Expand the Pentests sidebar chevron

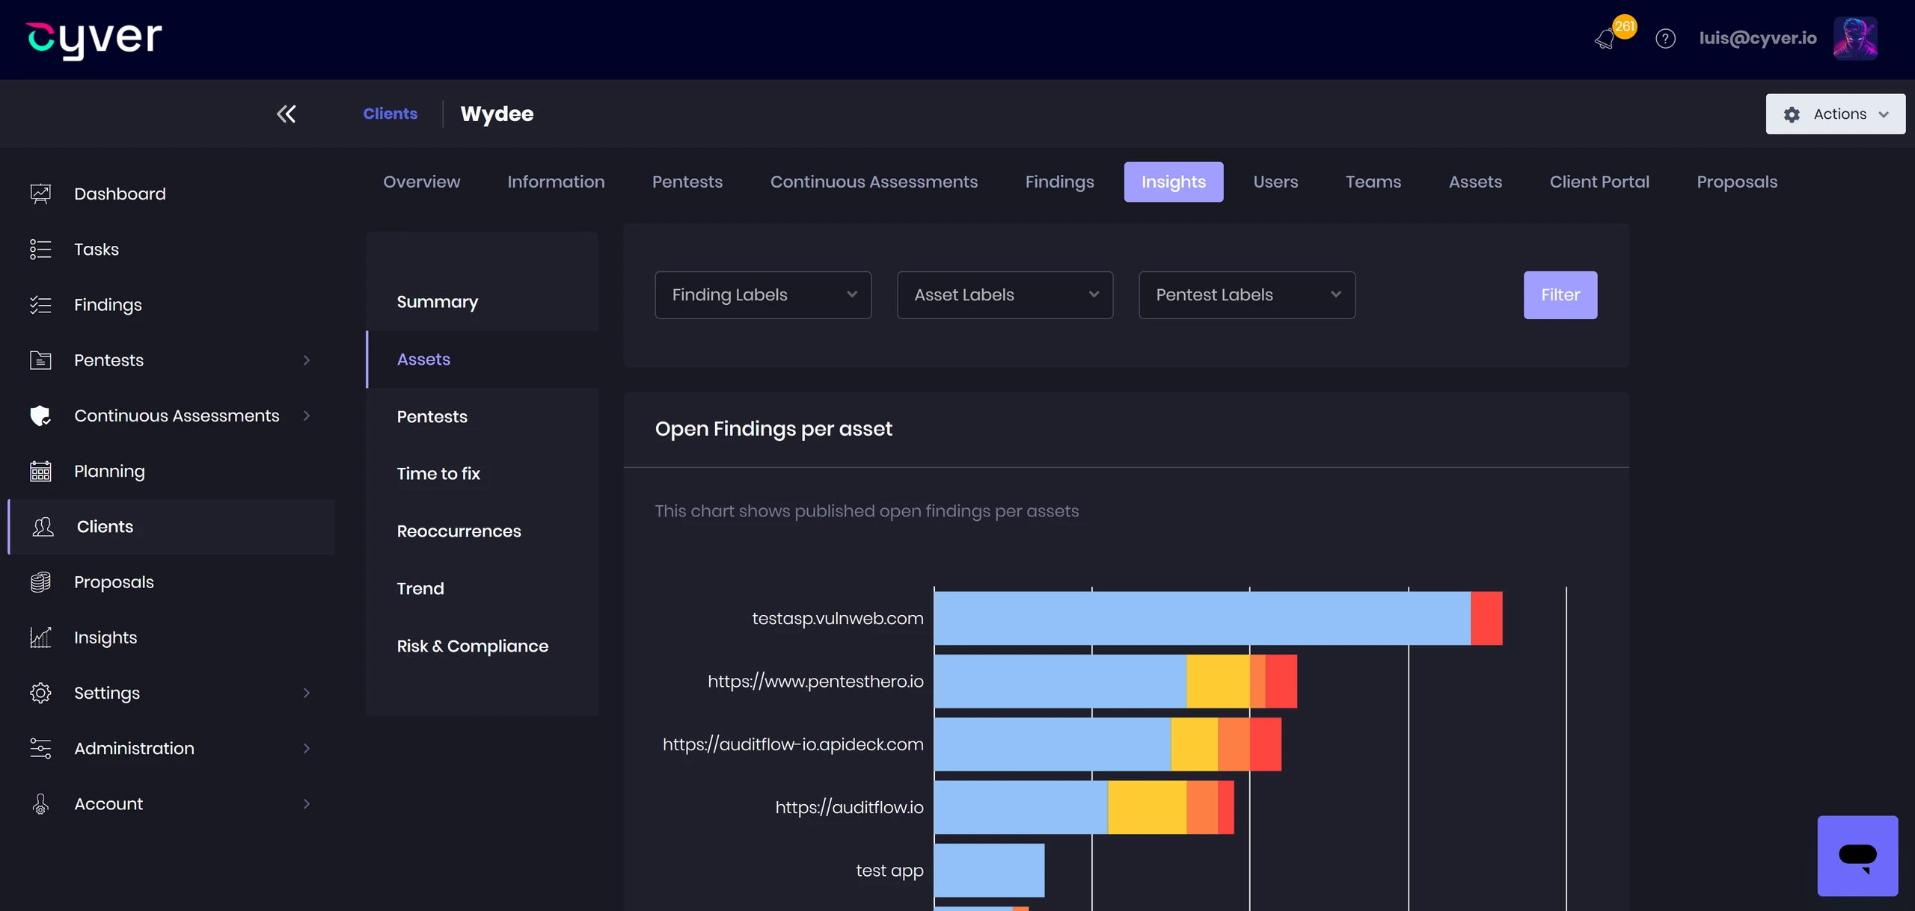(x=307, y=360)
